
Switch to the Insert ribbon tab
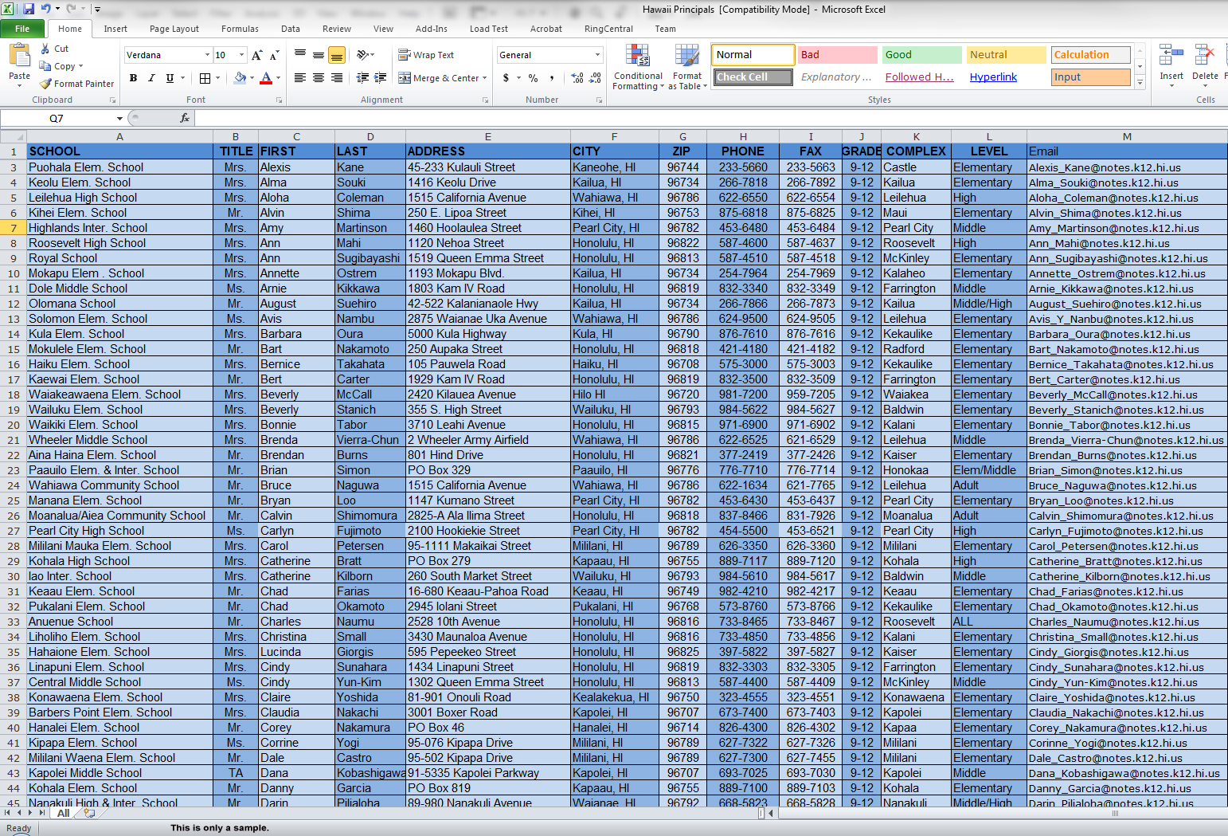click(115, 29)
